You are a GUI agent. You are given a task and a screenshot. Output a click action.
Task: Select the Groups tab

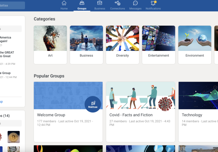82,5
